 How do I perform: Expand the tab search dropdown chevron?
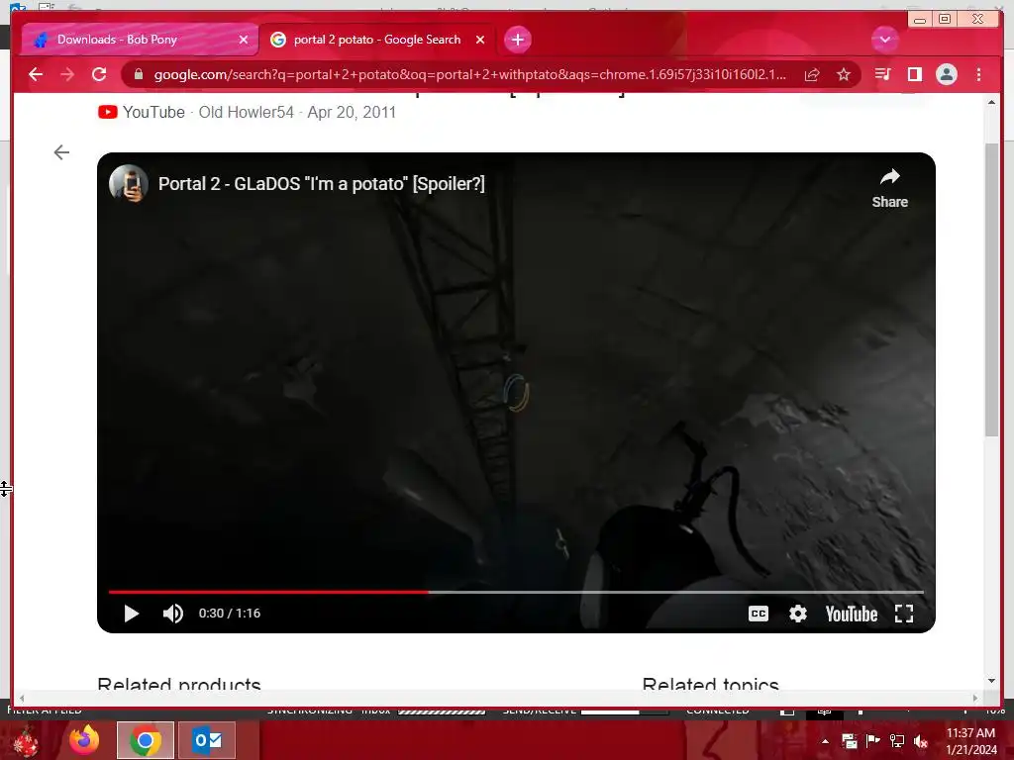pos(884,40)
